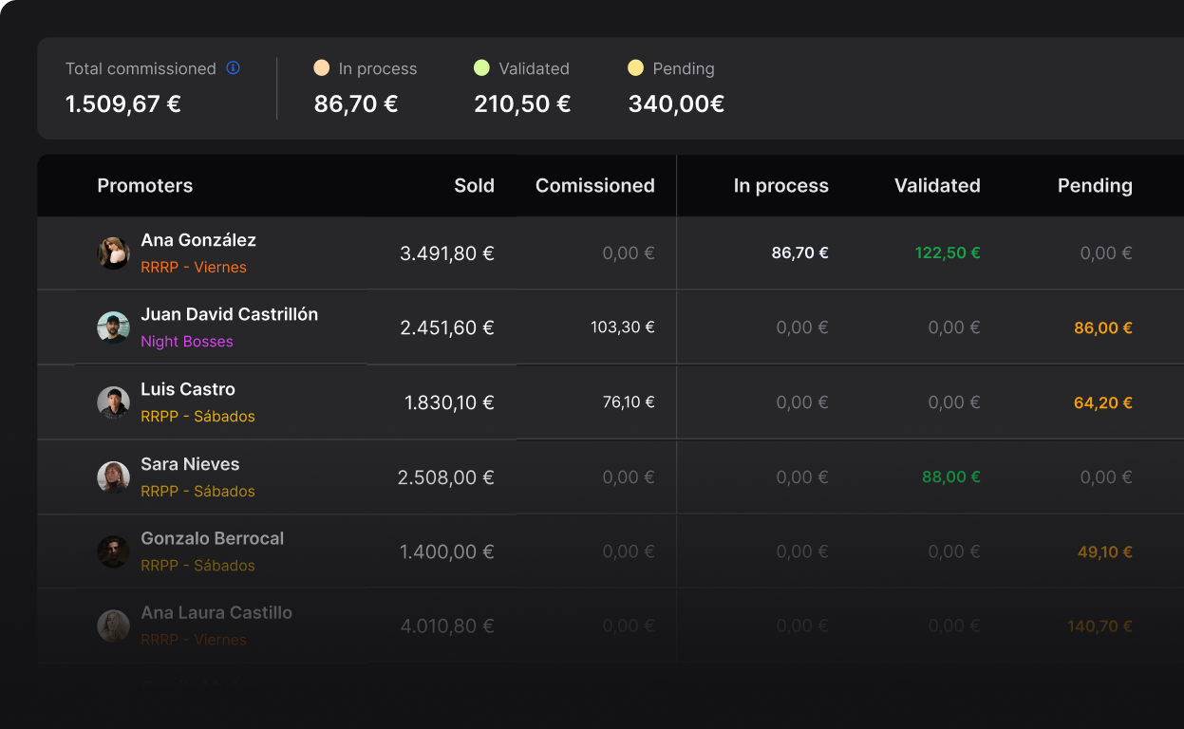Image resolution: width=1184 pixels, height=729 pixels.
Task: Click the Total commissioned info icon
Action: [232, 68]
